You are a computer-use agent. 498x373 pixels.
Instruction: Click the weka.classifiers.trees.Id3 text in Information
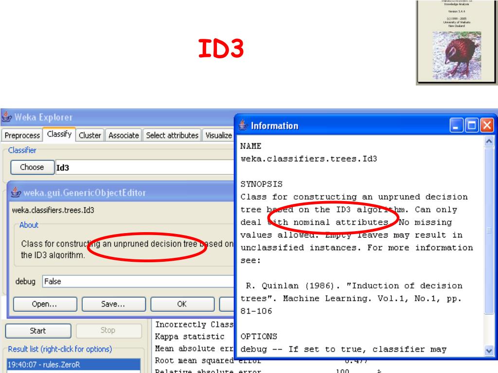pyautogui.click(x=309, y=159)
